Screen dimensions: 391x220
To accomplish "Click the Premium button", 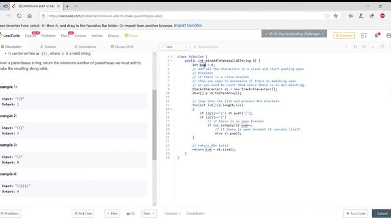I will coord(344,35).
